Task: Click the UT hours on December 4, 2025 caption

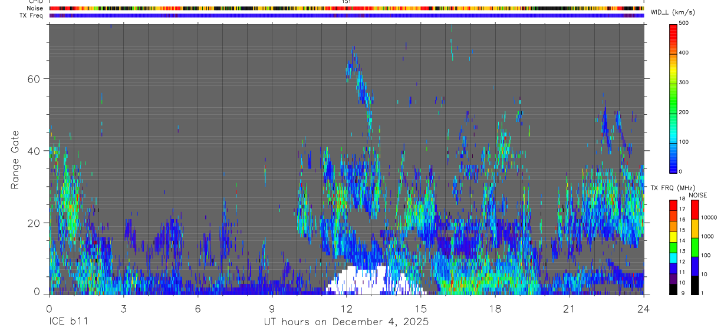Action: click(345, 322)
